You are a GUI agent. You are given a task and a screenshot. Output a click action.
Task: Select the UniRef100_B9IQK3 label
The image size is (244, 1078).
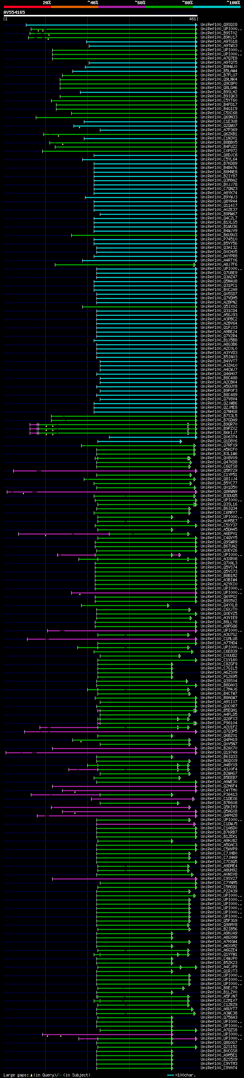point(219,96)
